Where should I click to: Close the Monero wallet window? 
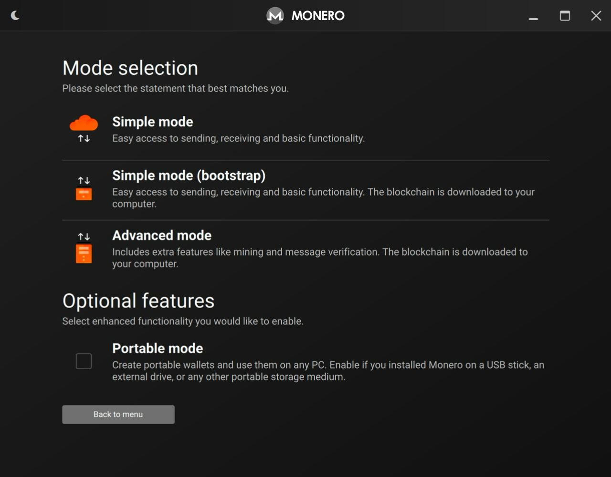coord(596,16)
